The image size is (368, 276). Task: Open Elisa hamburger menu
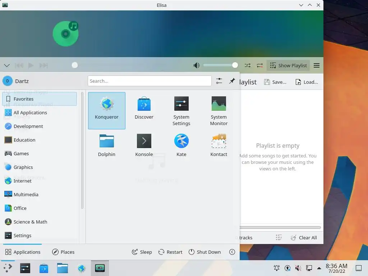[316, 65]
